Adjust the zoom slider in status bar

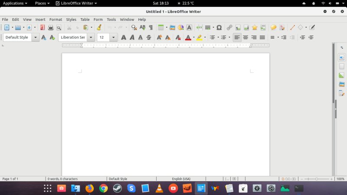(317, 179)
